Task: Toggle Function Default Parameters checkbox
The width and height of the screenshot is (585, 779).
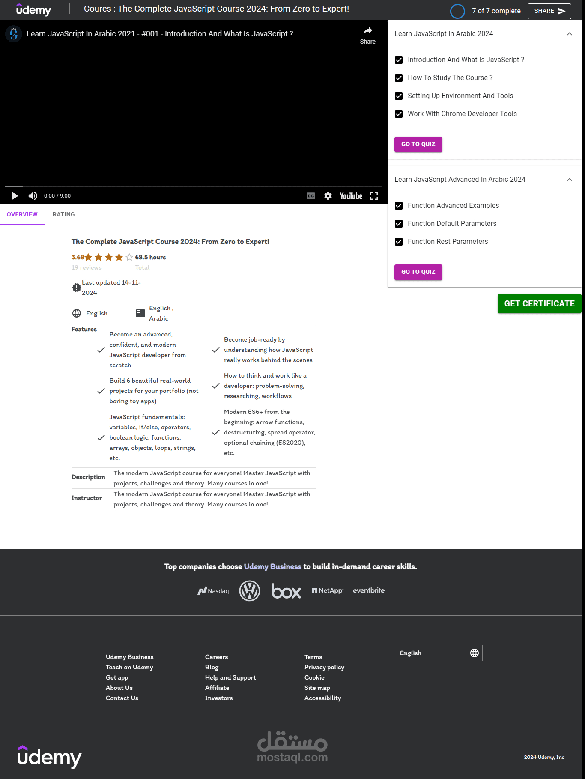Action: [x=399, y=224]
